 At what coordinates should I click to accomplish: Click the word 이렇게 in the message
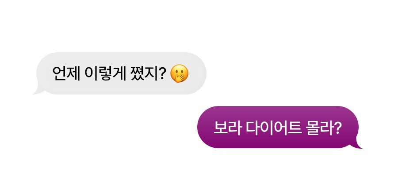coord(105,74)
